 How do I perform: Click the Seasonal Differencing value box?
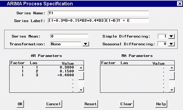[162, 44]
